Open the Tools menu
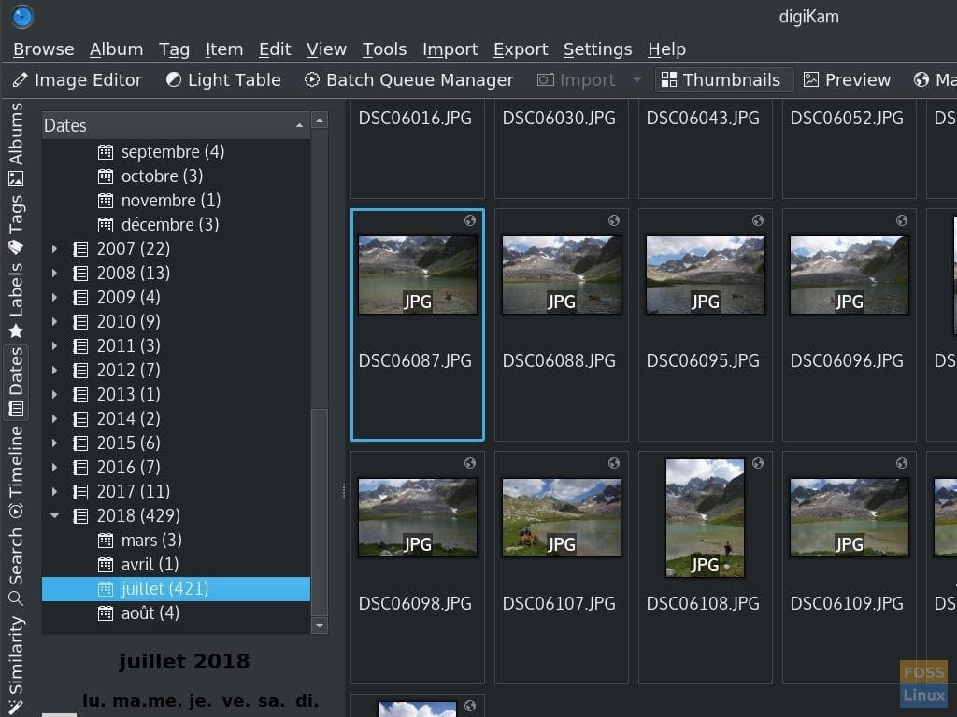The width and height of the screenshot is (957, 717). click(x=384, y=49)
